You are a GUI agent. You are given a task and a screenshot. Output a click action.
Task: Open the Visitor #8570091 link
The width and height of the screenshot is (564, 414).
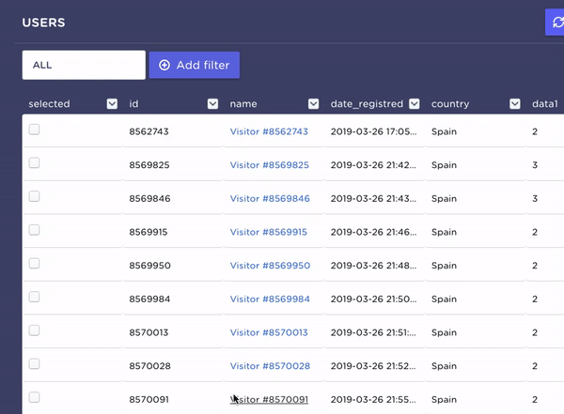[269, 399]
